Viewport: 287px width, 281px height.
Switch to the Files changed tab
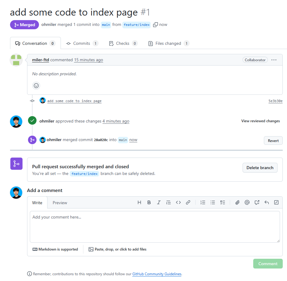(168, 43)
